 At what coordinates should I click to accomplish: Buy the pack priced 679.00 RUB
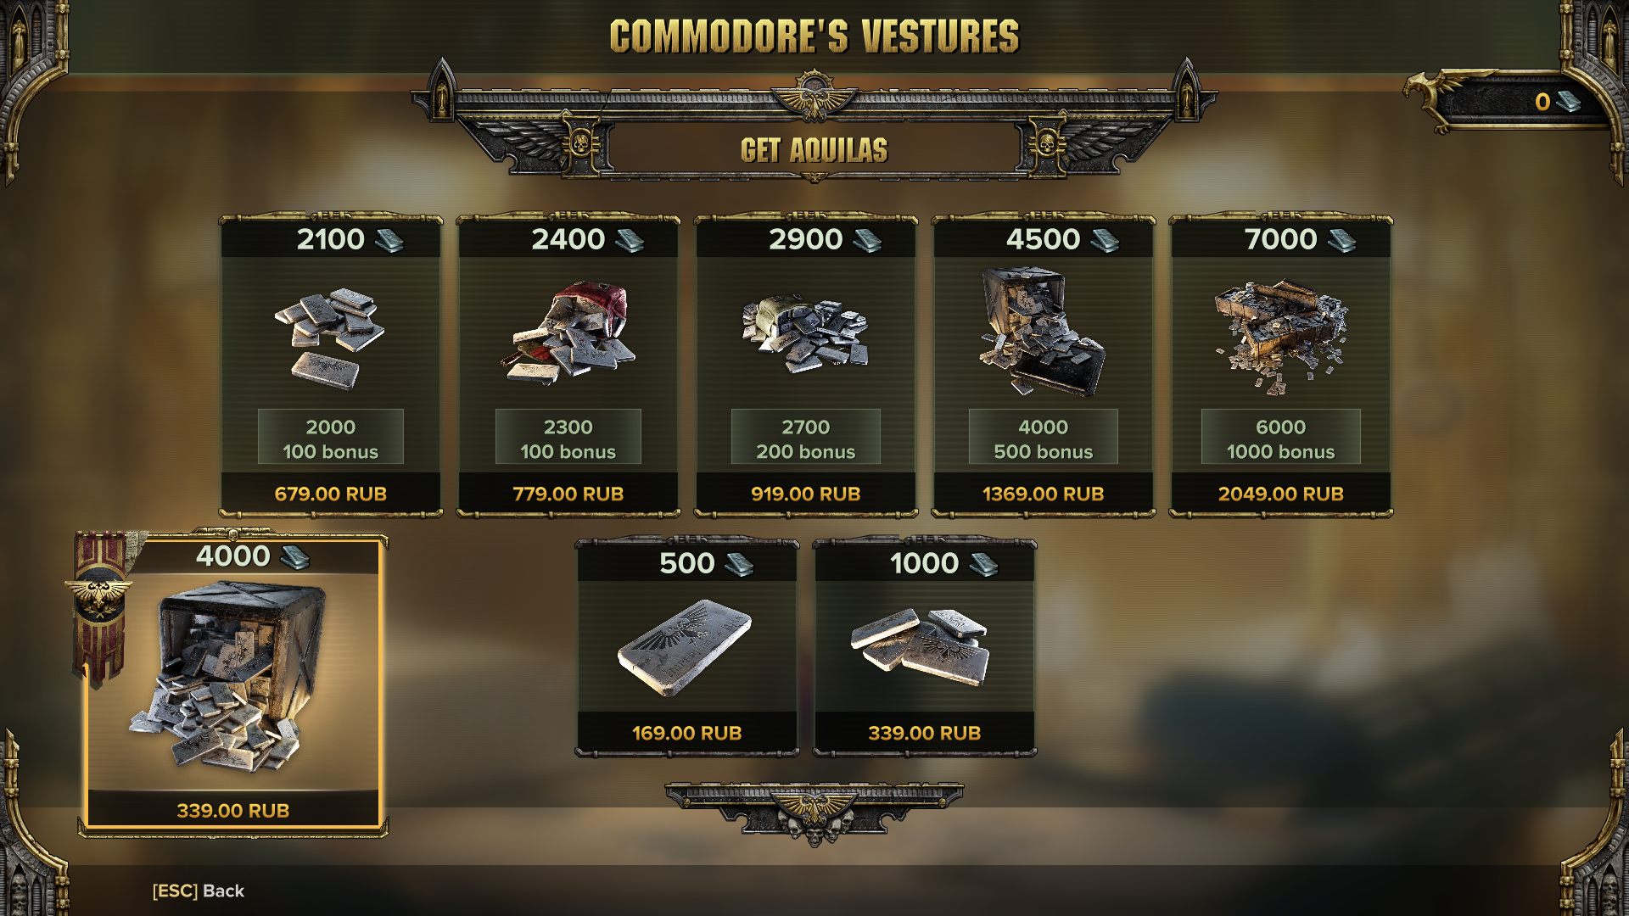coord(331,494)
